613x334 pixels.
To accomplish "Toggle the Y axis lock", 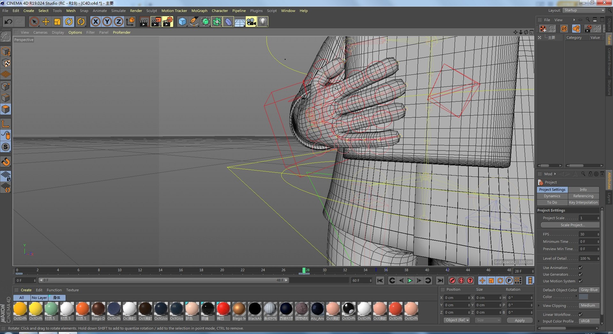I will 107,22.
